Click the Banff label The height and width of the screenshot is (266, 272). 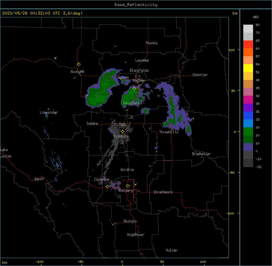(x=39, y=179)
